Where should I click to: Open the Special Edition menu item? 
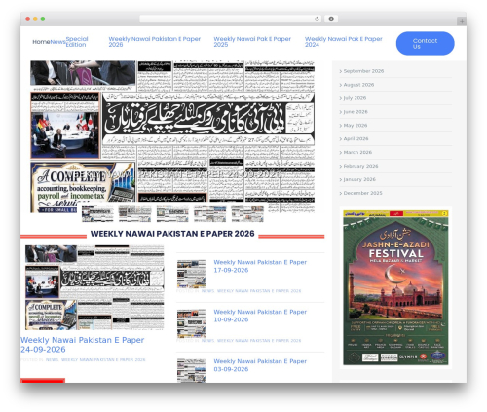coord(77,42)
